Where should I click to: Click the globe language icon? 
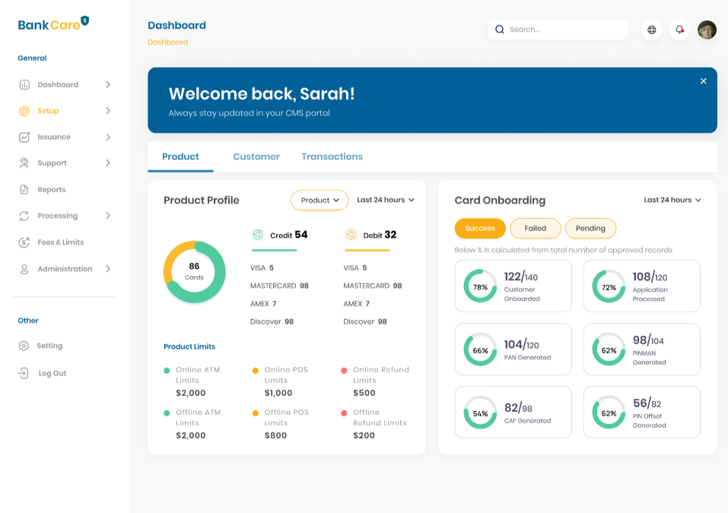651,30
